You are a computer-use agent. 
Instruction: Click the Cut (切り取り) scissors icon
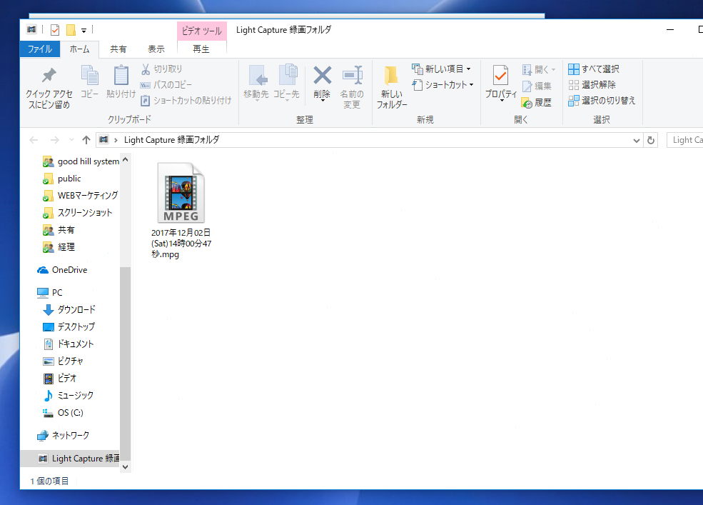coord(146,69)
